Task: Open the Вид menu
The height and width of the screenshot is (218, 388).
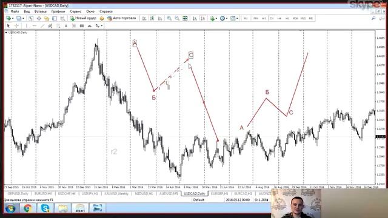Action: point(27,12)
